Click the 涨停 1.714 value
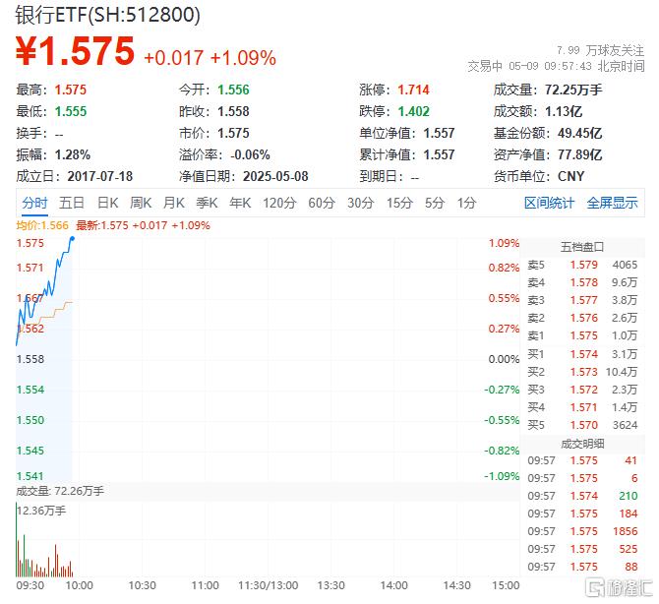Image resolution: width=659 pixels, height=604 pixels. (x=413, y=90)
